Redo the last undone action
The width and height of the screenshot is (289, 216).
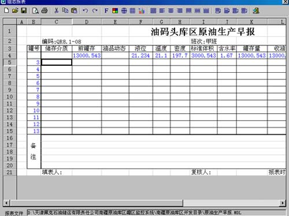coord(95,10)
